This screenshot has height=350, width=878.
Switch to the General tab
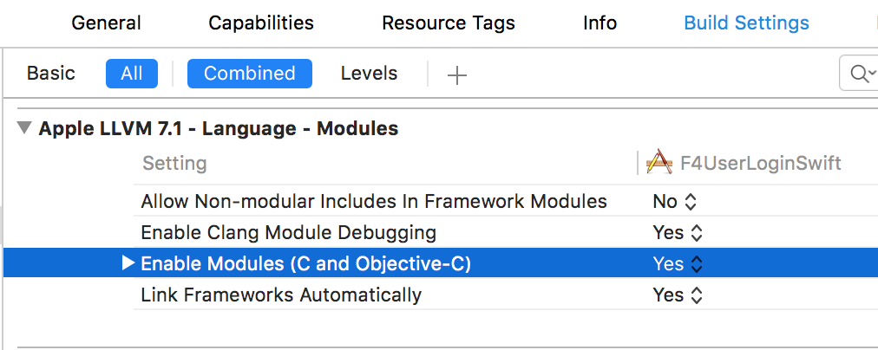click(x=106, y=23)
